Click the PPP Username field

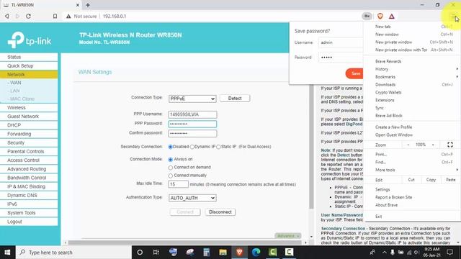[192, 114]
